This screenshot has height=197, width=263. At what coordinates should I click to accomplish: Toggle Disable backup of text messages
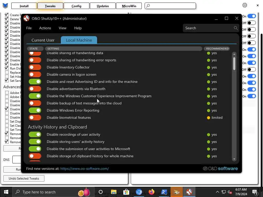tap(35, 103)
